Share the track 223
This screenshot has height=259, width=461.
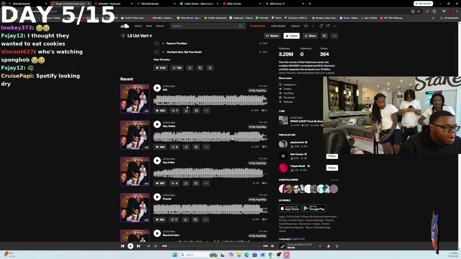pos(186,110)
